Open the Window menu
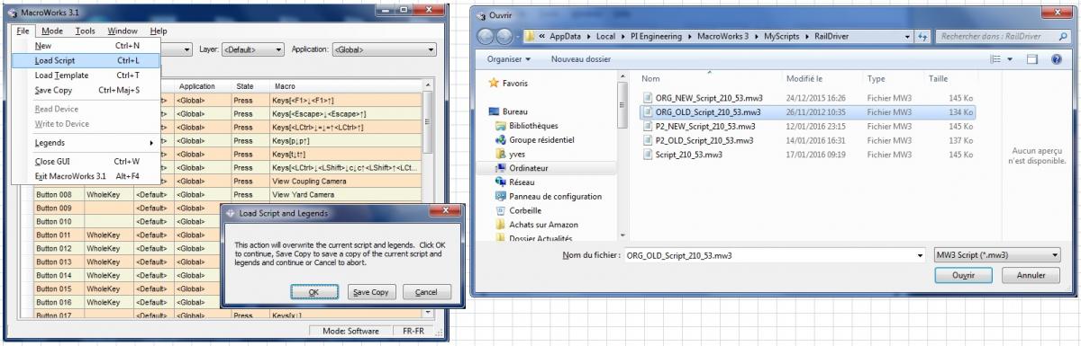The image size is (1081, 346). pos(122,31)
